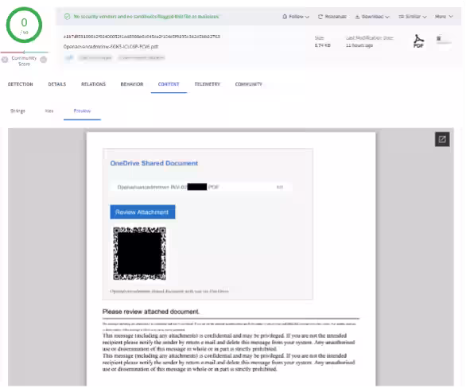Expand the Similar dropdown

pyautogui.click(x=413, y=17)
